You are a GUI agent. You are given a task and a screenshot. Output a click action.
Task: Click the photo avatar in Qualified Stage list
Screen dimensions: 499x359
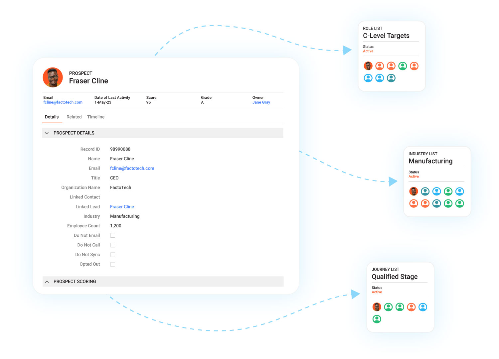[377, 307]
